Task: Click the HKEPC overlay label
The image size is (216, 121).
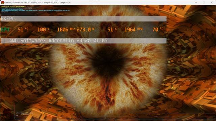Action: [8, 19]
